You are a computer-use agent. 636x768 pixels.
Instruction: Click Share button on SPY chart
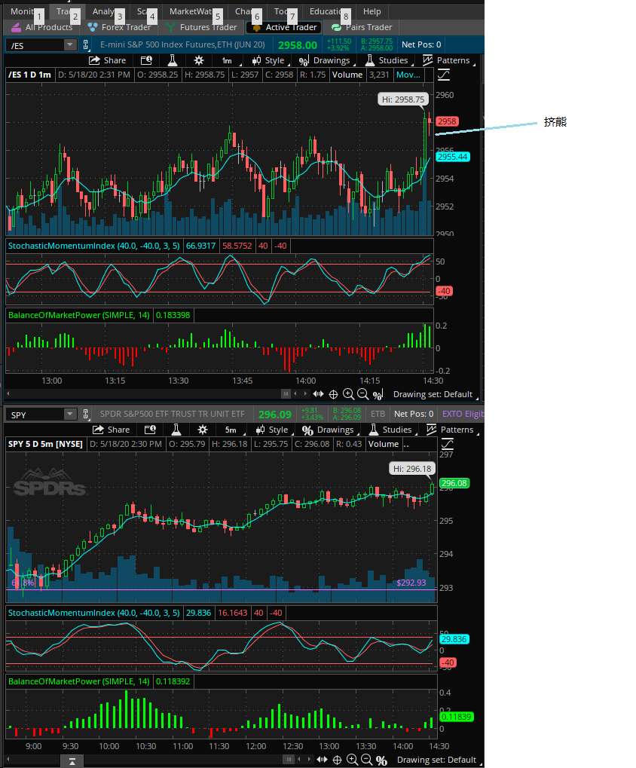(111, 430)
